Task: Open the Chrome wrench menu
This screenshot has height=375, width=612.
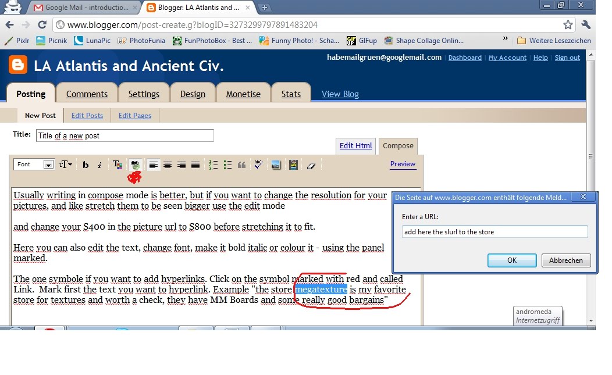Action: pos(585,24)
